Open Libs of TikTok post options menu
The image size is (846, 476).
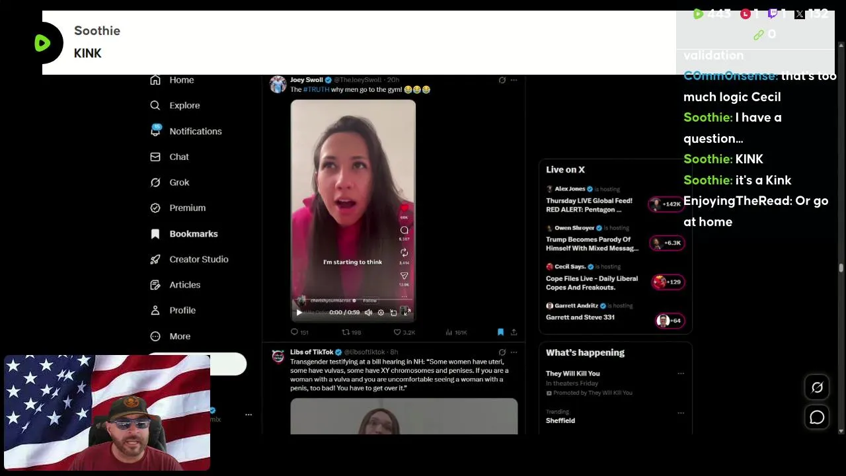pyautogui.click(x=514, y=352)
